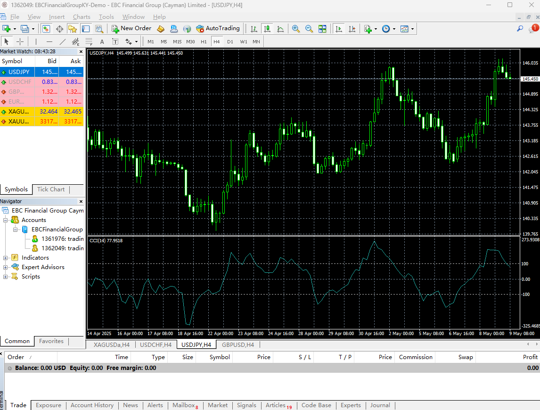Switch to Navigator Favorites tab
Image resolution: width=540 pixels, height=410 pixels.
[51, 341]
